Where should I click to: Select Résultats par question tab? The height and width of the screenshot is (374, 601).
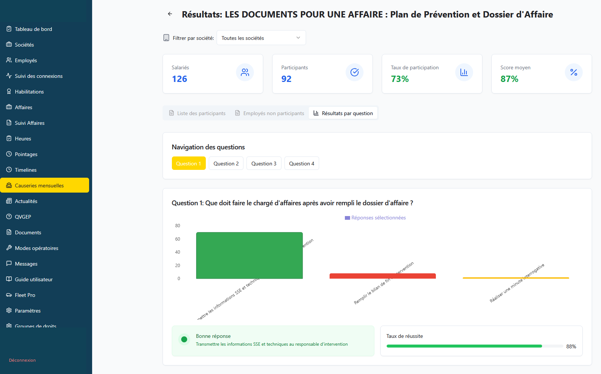point(343,113)
